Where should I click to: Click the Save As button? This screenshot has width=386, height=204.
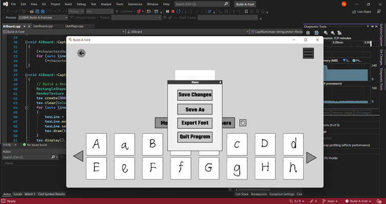(195, 109)
